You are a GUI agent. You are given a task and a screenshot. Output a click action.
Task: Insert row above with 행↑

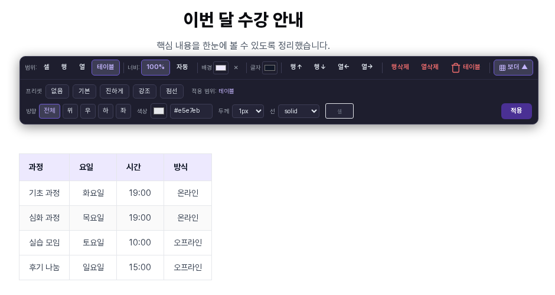point(296,67)
